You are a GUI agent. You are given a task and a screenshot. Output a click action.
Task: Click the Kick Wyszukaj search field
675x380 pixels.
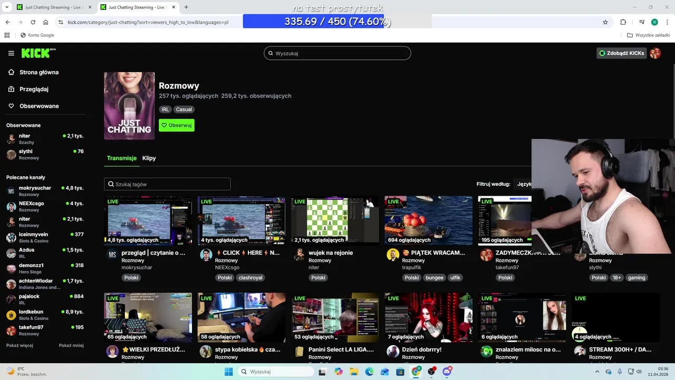[337, 53]
